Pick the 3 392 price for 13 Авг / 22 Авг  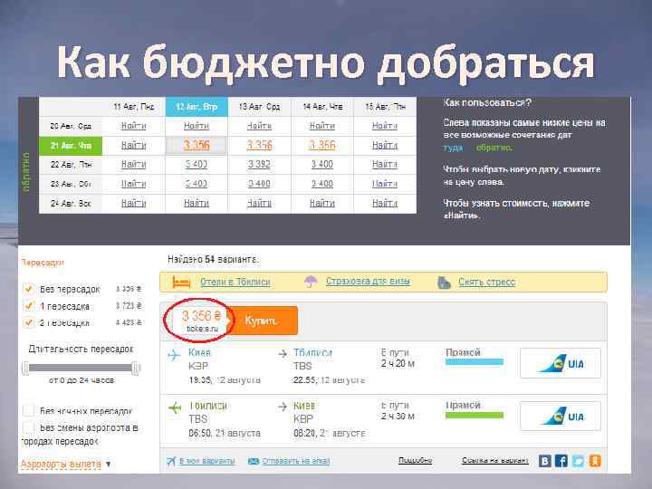tap(259, 165)
